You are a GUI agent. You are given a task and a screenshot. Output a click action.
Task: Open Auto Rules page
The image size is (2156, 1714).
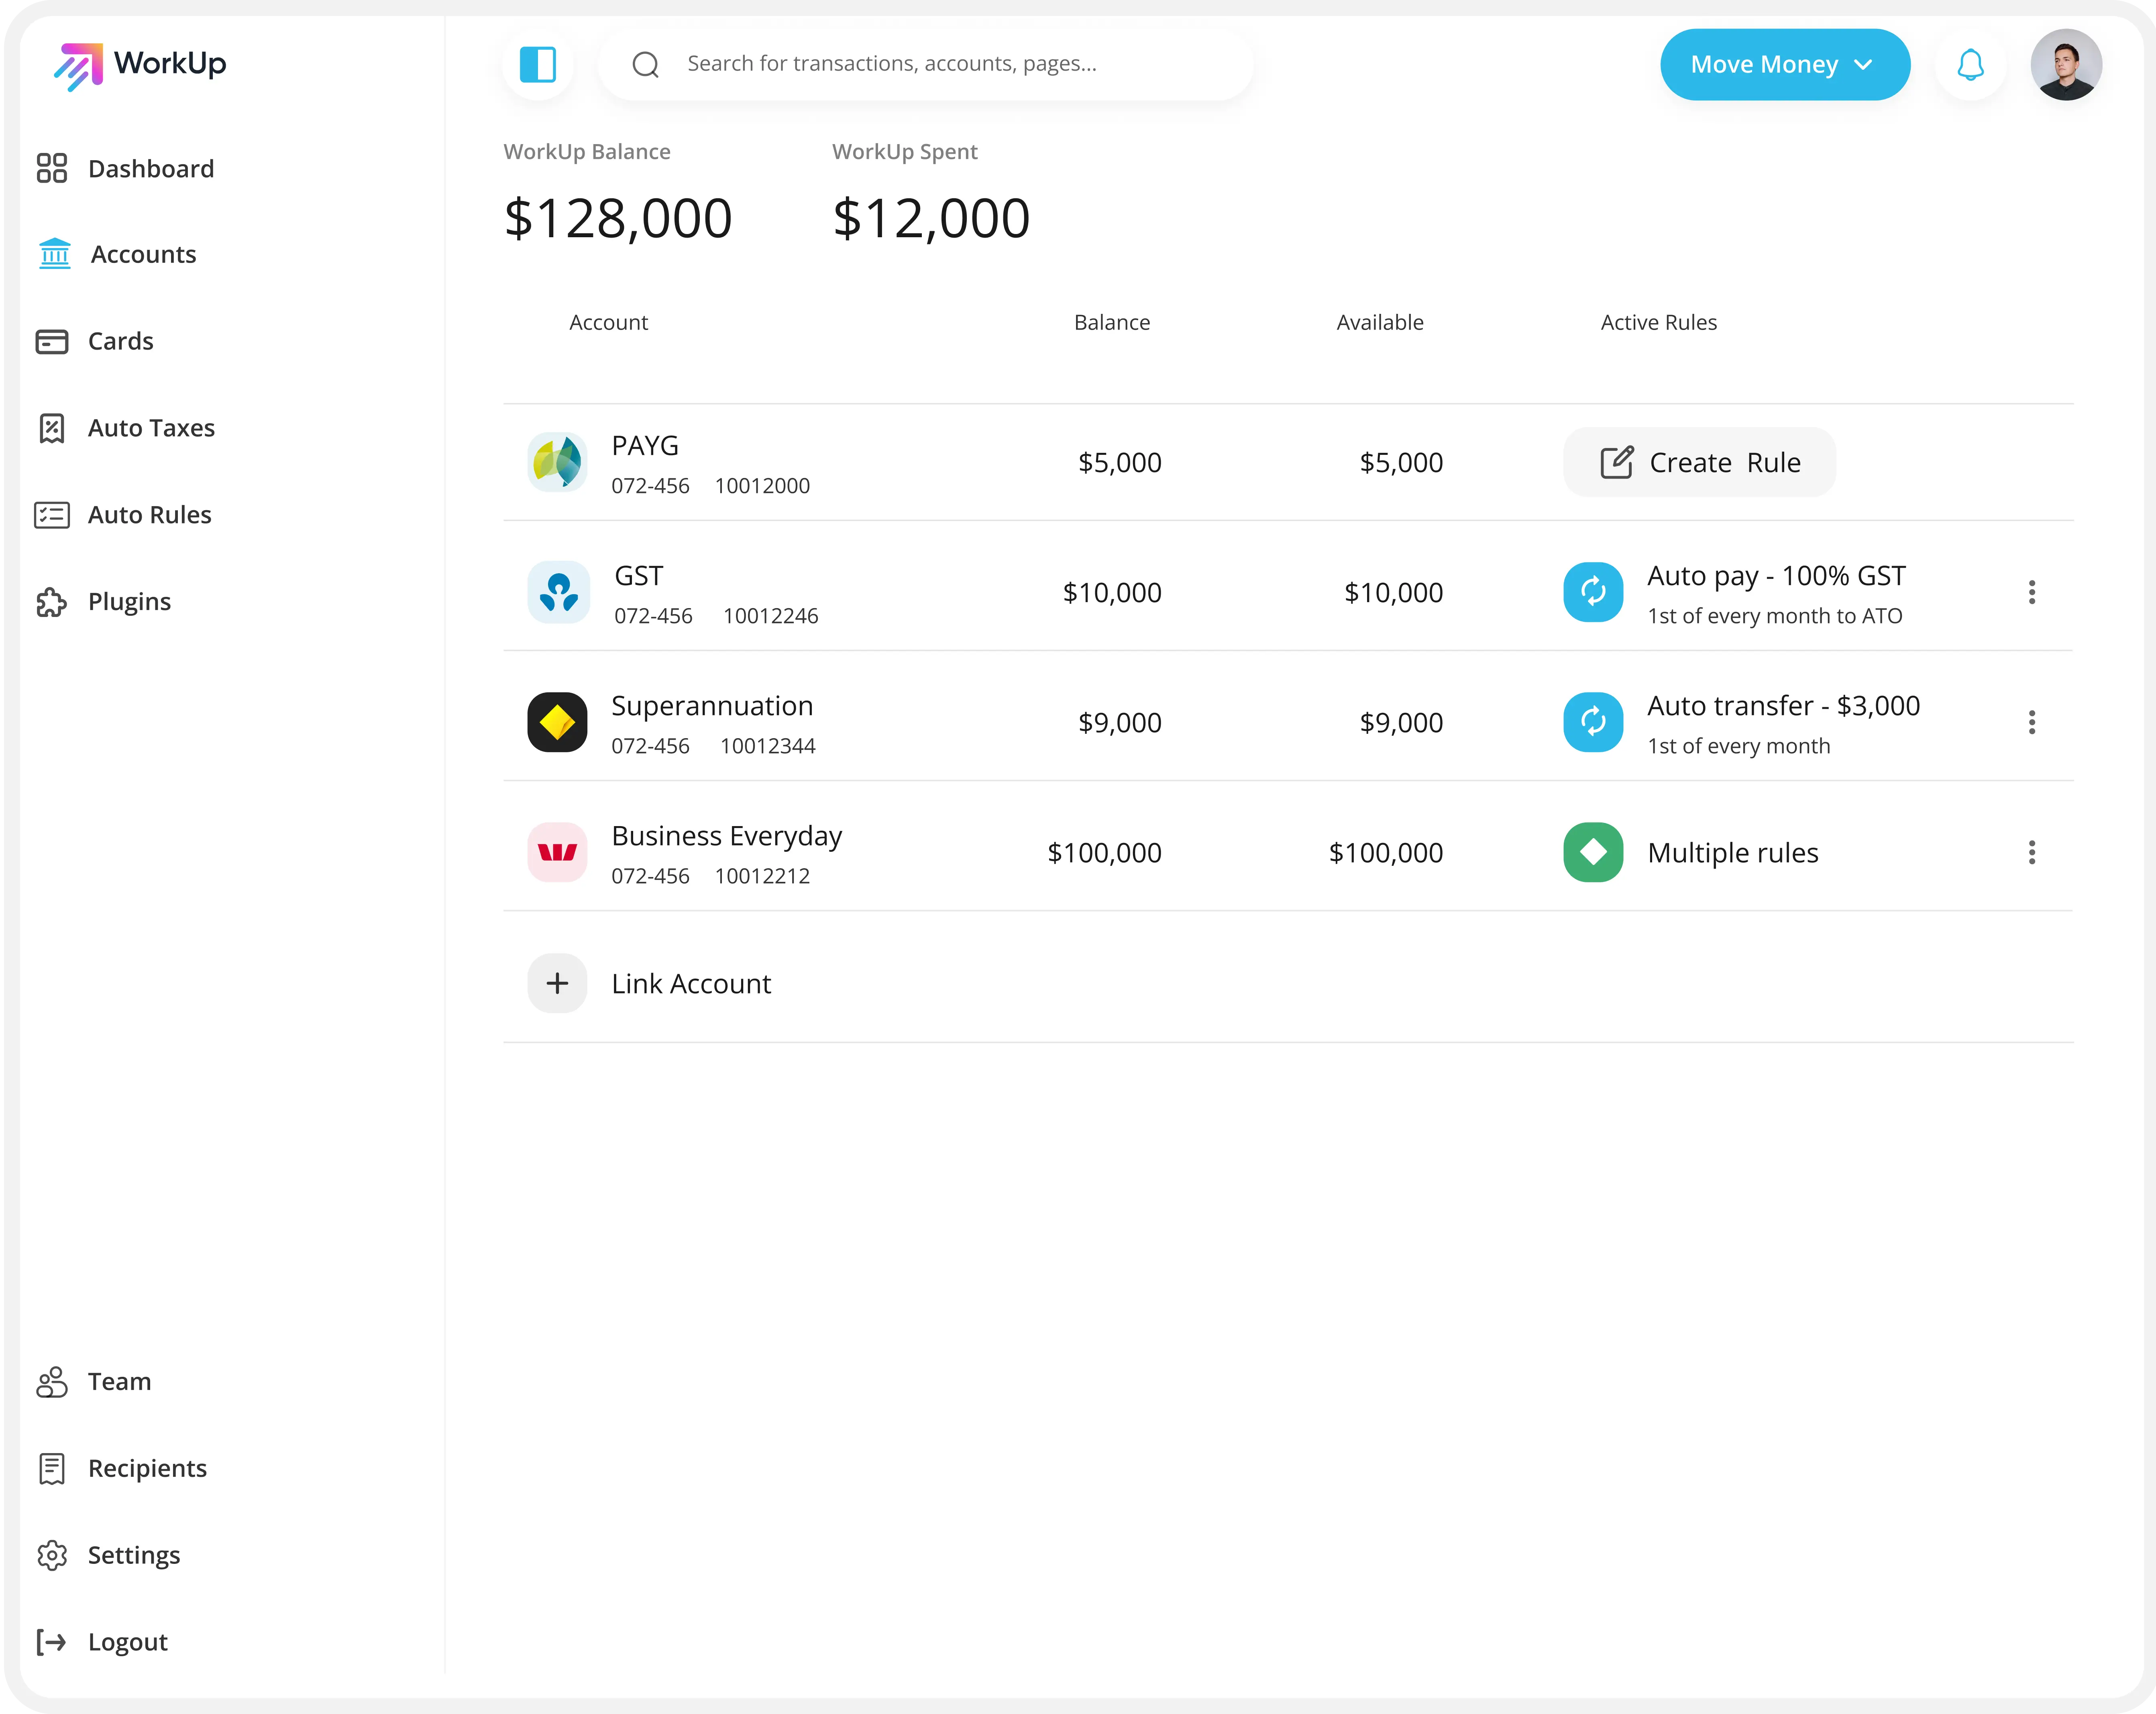[150, 515]
